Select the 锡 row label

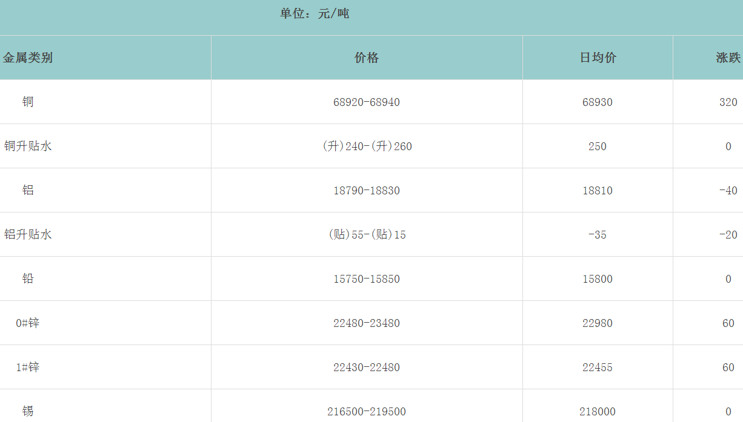28,411
